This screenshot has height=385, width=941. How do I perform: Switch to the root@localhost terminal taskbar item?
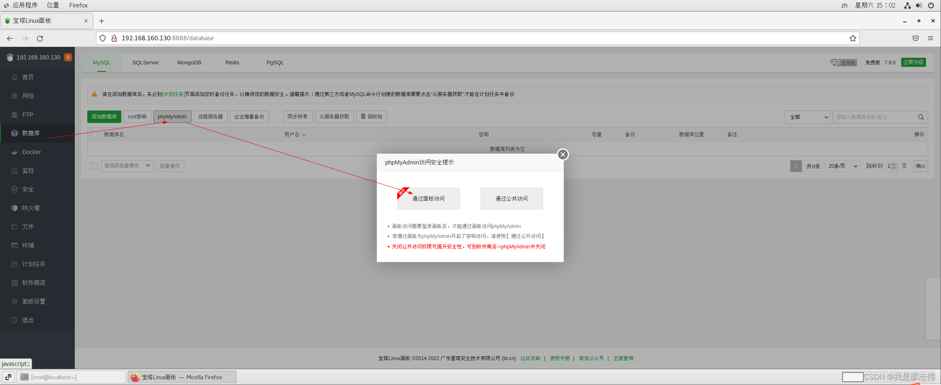tap(71, 377)
